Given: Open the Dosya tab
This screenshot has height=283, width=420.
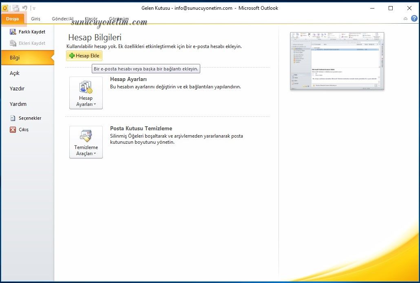Looking at the screenshot, I should (12, 19).
